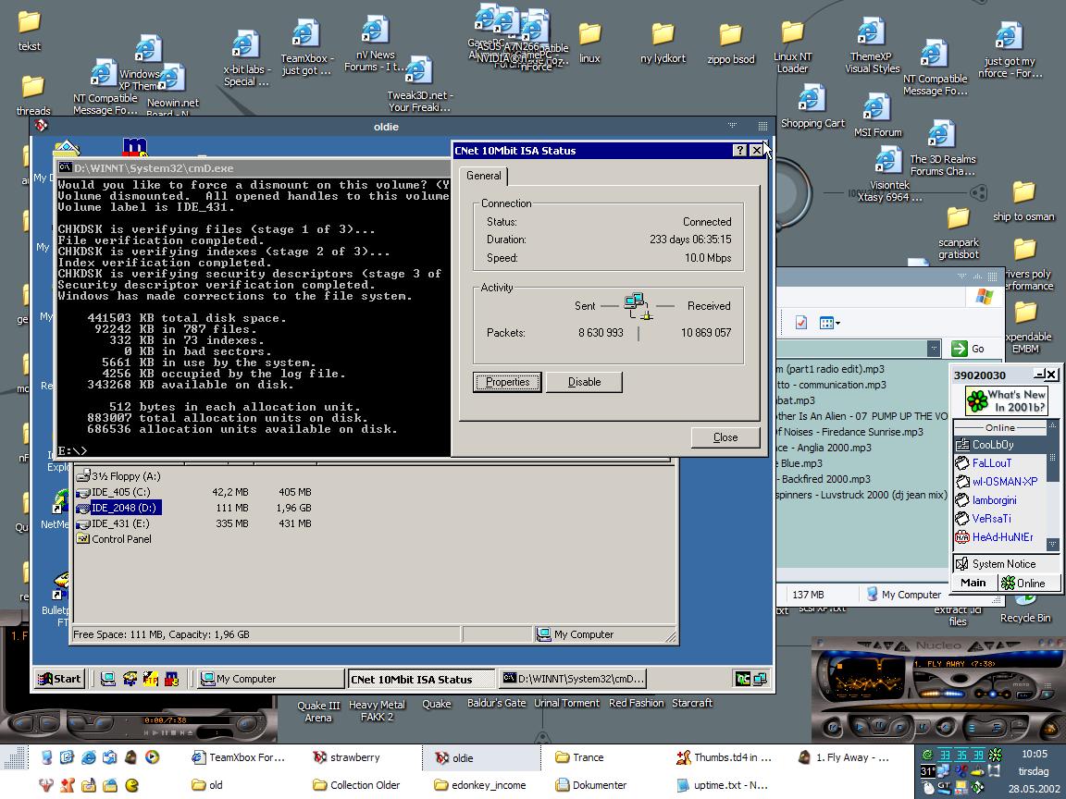This screenshot has width=1066, height=799.
Task: Open the ICQ Main menu button
Action: (x=973, y=583)
